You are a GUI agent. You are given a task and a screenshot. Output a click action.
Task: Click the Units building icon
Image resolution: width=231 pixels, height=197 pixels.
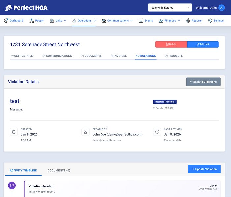pos(52,21)
